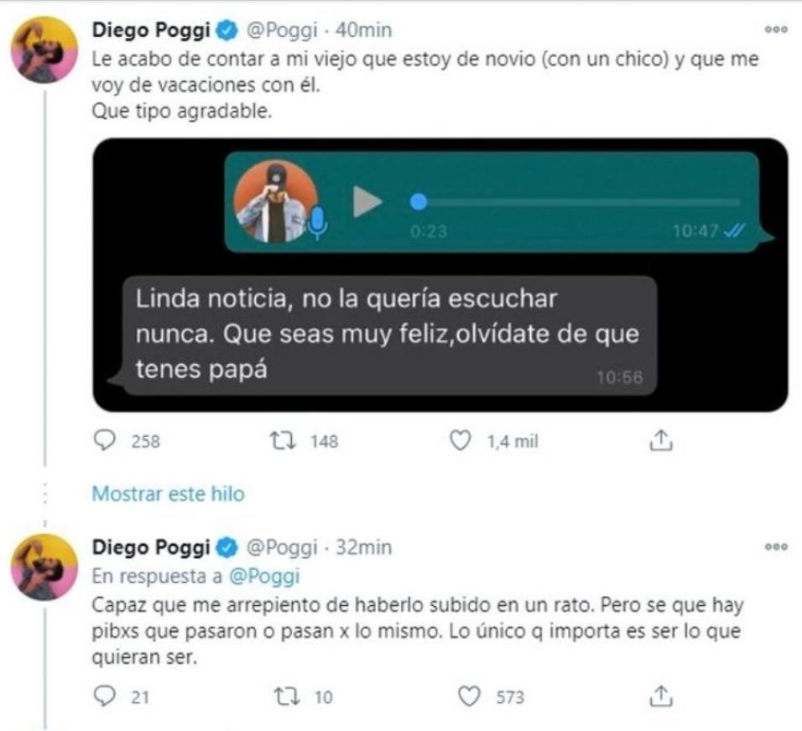Retweet the first tweet with 148 retweets
The width and height of the screenshot is (802, 731).
click(x=283, y=441)
